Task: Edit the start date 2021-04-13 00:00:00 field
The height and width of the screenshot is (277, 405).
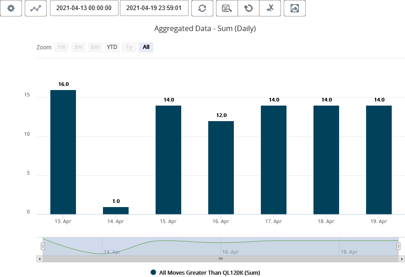Action: coord(84,8)
